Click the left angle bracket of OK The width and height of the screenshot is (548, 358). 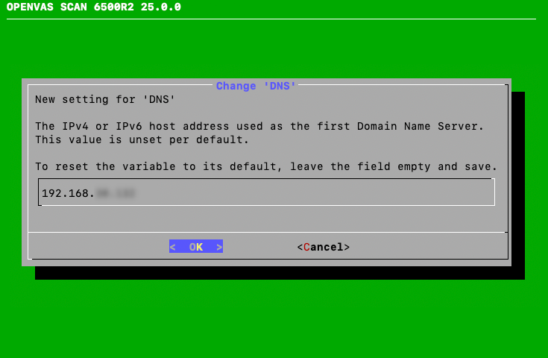[x=172, y=247]
